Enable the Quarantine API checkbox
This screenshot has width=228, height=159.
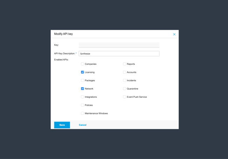pyautogui.click(x=125, y=89)
